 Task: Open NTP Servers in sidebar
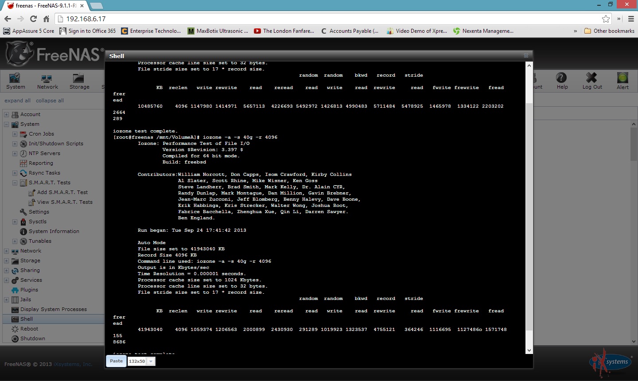coord(44,153)
